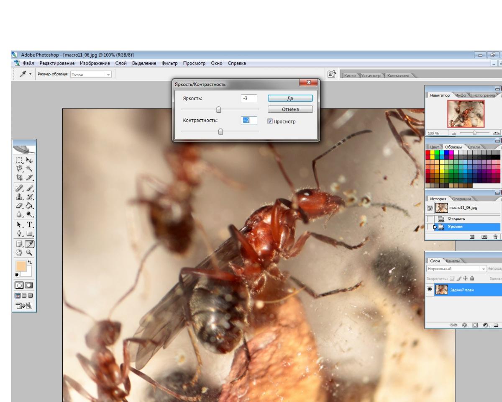502x402 pixels.
Task: Select the Eyedropper tool in toolbox
Action: 29,244
